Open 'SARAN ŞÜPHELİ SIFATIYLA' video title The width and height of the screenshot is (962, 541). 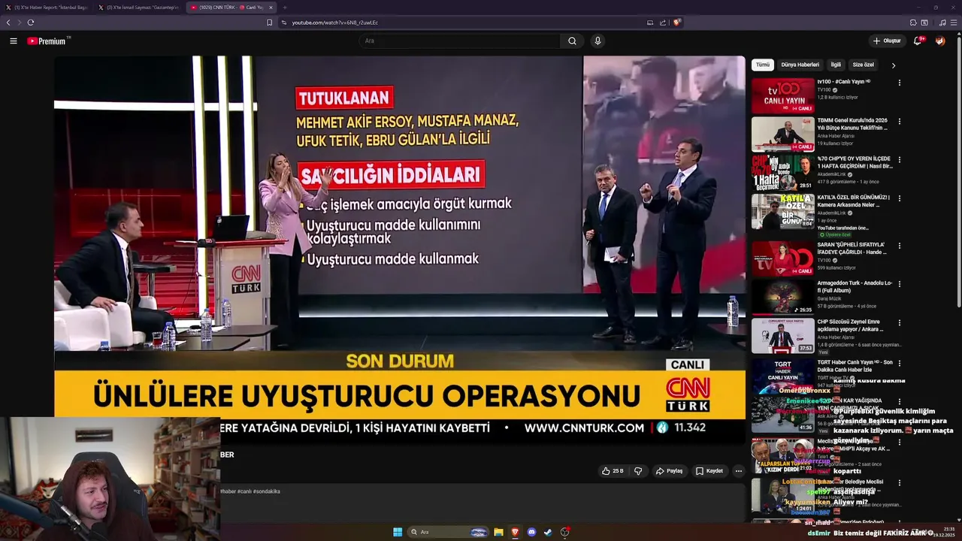tap(852, 248)
